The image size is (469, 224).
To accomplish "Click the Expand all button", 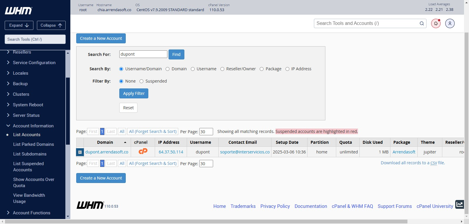I will coord(19,25).
